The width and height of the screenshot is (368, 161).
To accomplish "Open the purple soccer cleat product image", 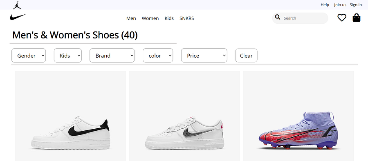I will point(298,116).
